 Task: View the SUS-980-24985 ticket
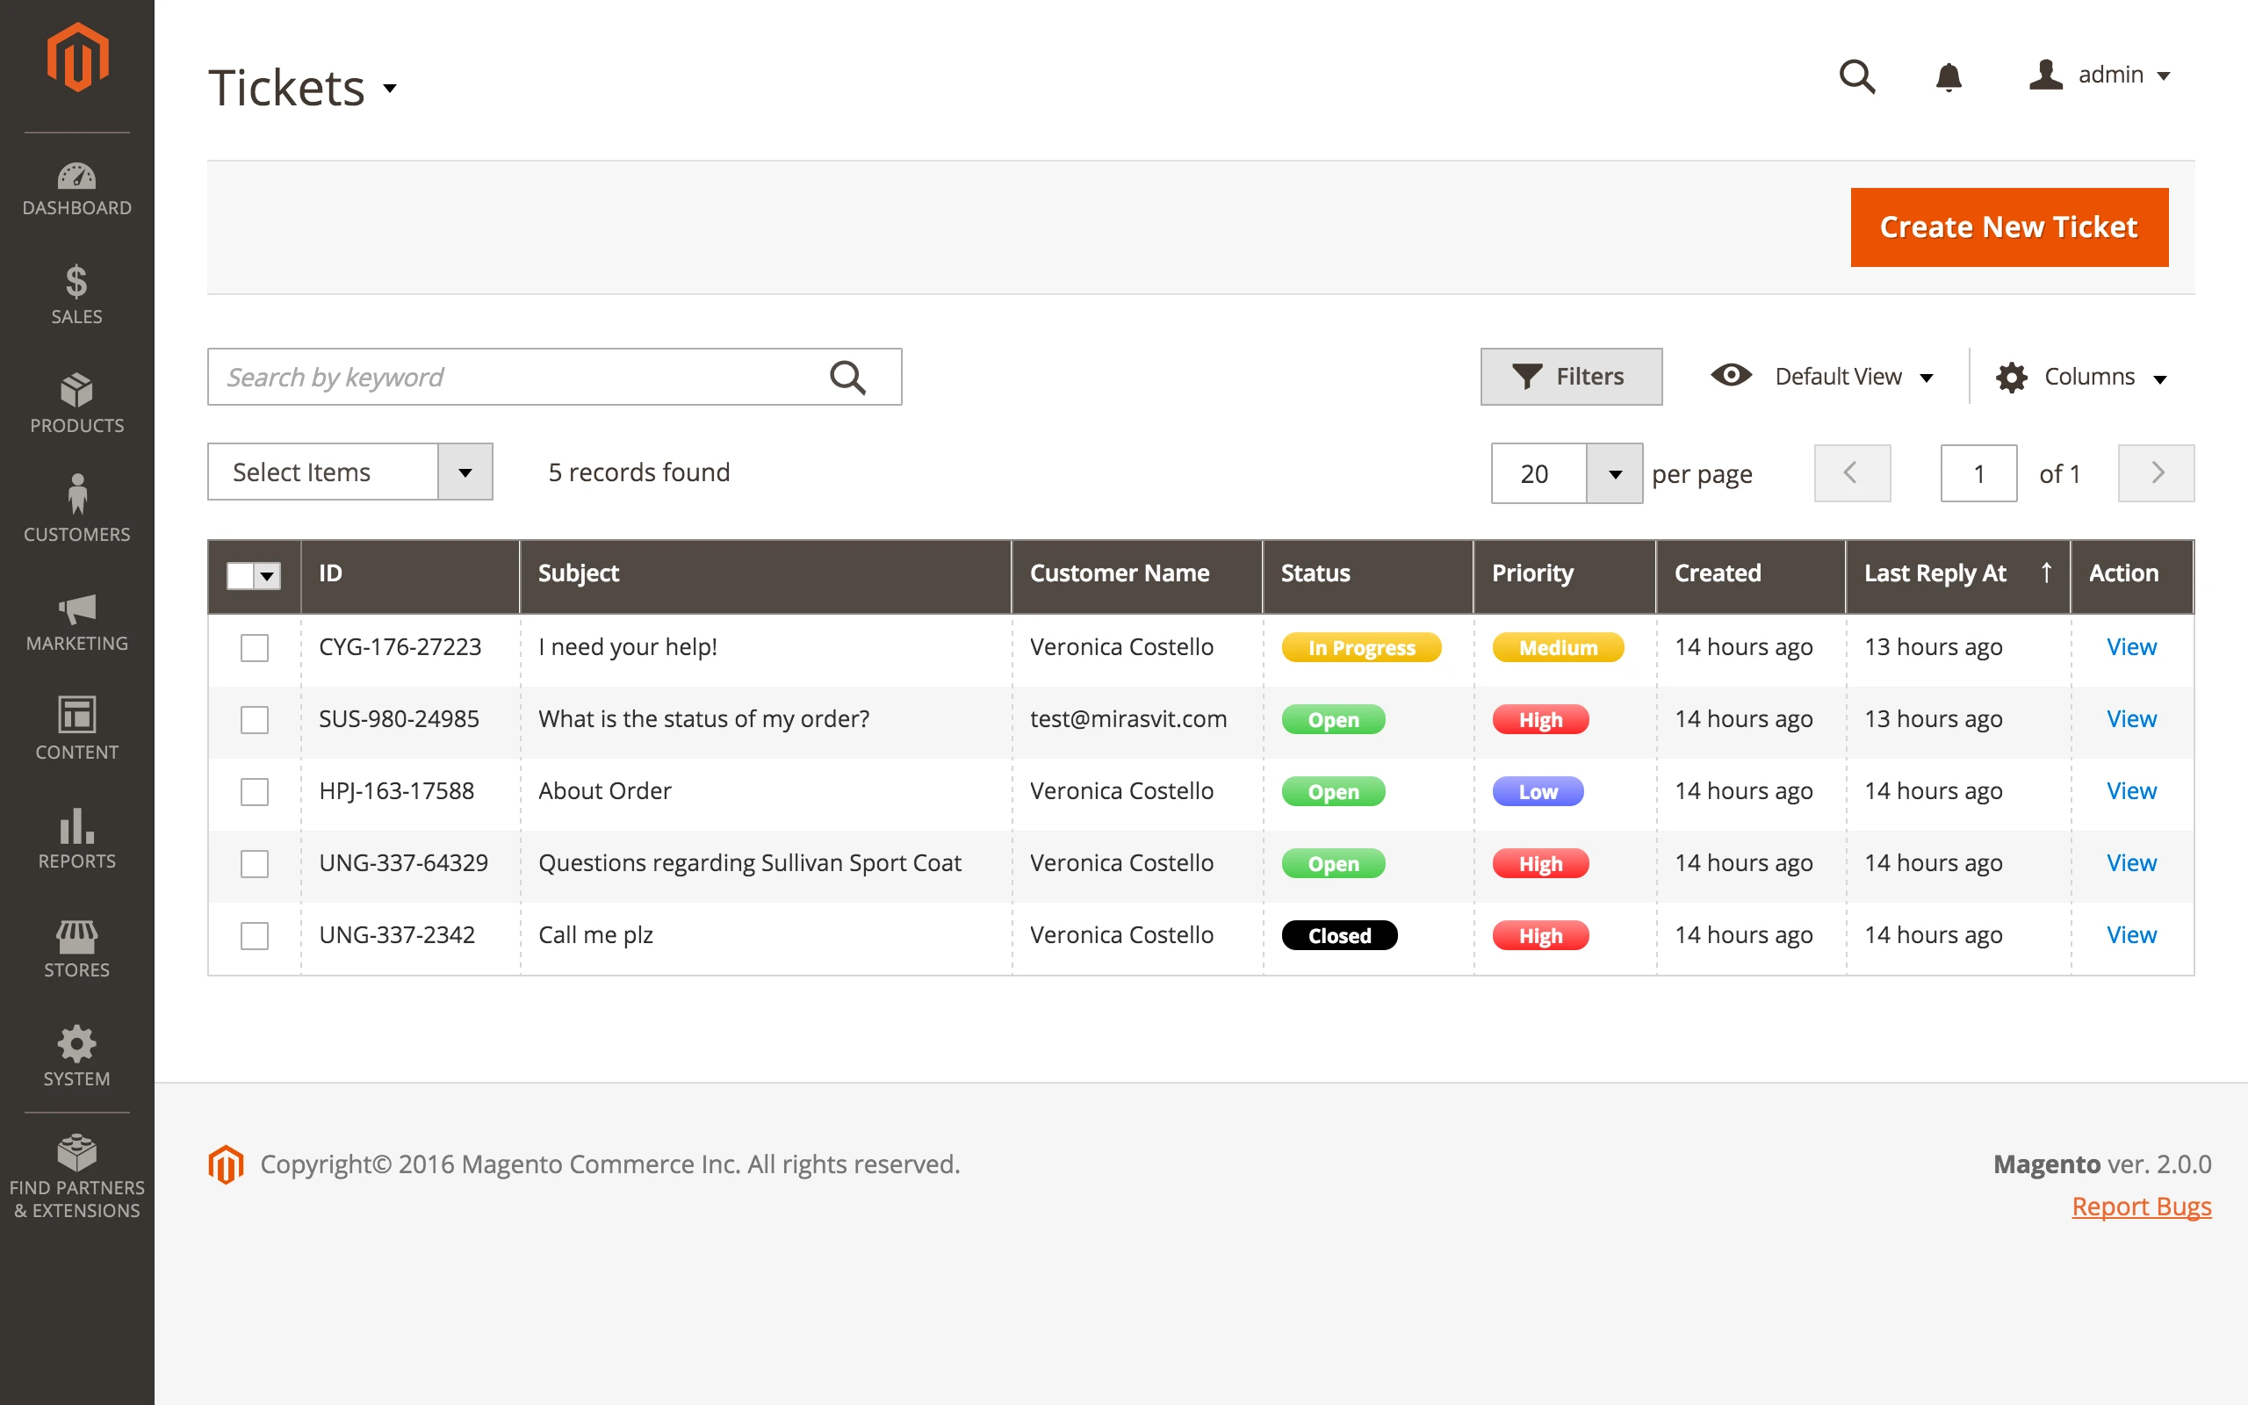point(2130,719)
